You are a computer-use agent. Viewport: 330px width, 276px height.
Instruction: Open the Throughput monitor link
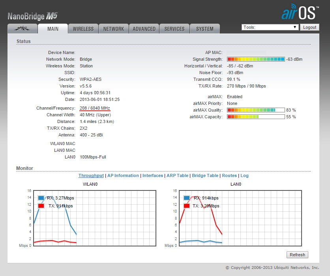[91, 175]
